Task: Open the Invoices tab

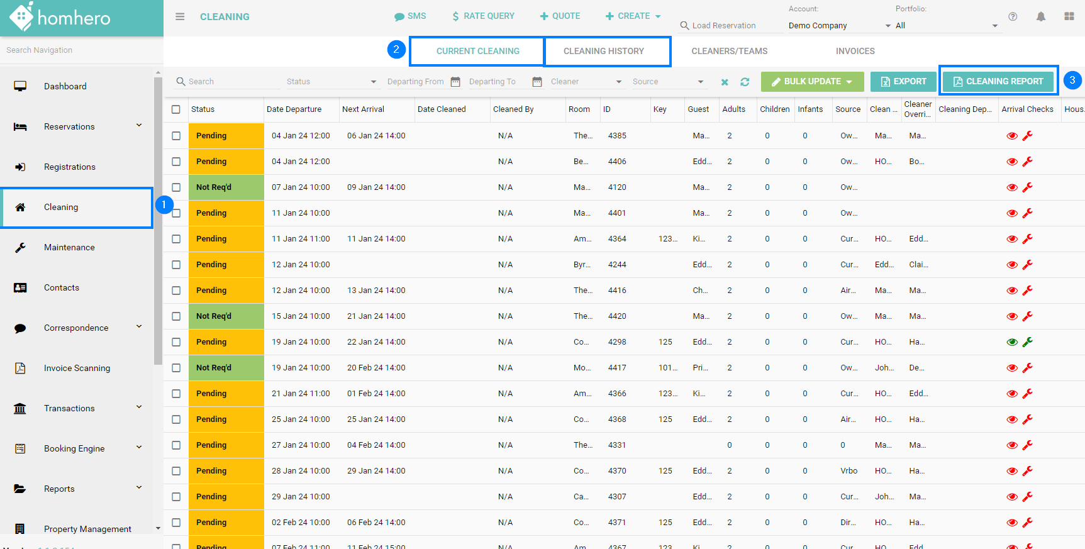Action: pos(855,51)
